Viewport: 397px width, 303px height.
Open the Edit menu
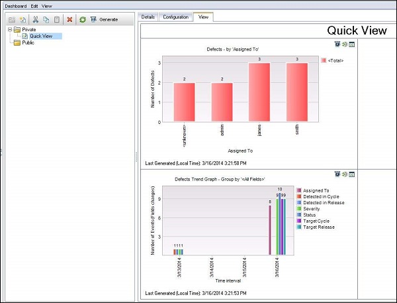click(x=34, y=6)
